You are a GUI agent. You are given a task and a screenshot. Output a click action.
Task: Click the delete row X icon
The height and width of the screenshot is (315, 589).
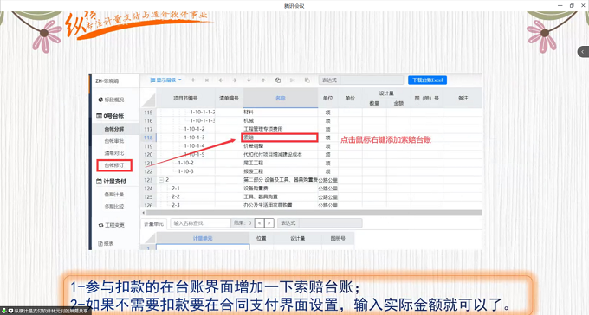pyautogui.click(x=207, y=80)
